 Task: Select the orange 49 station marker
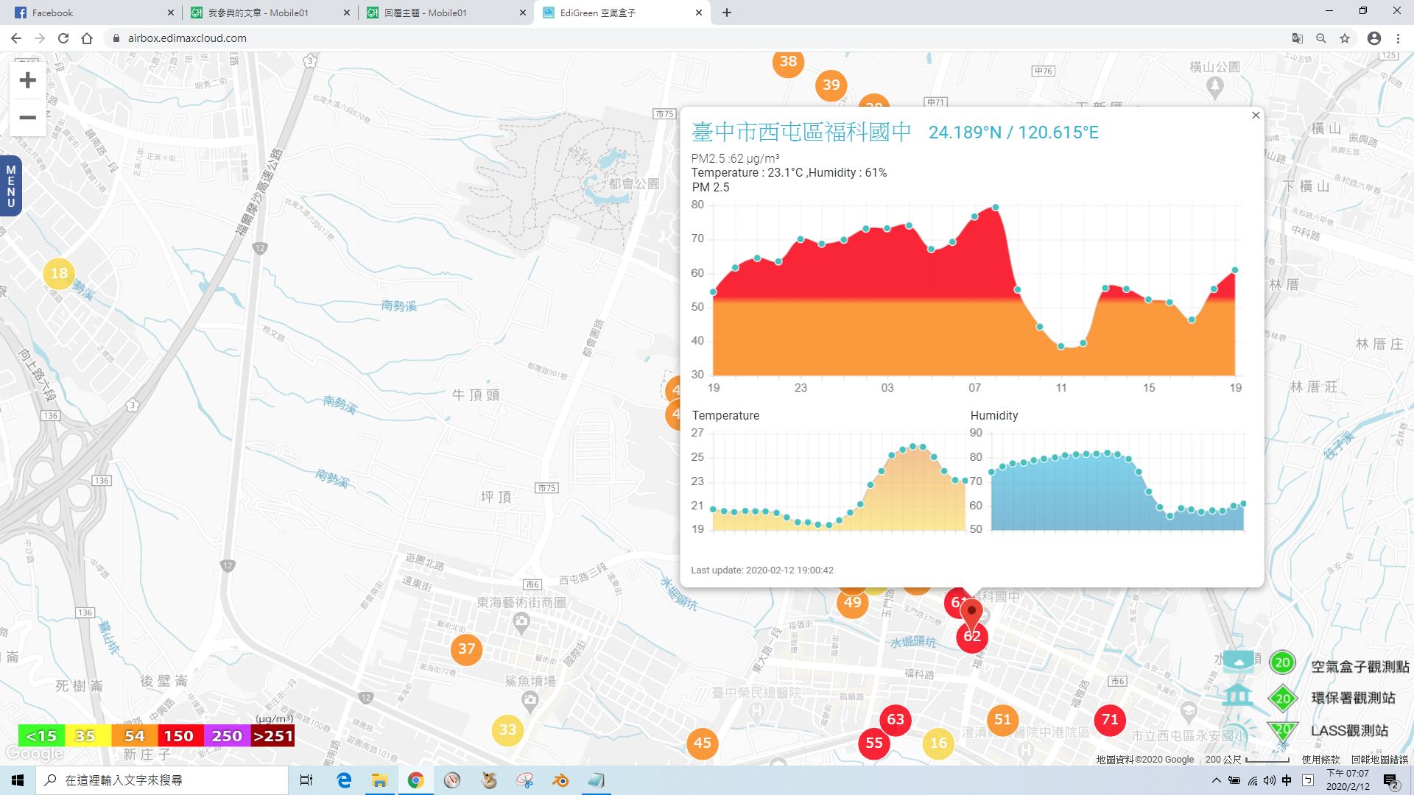(x=853, y=602)
